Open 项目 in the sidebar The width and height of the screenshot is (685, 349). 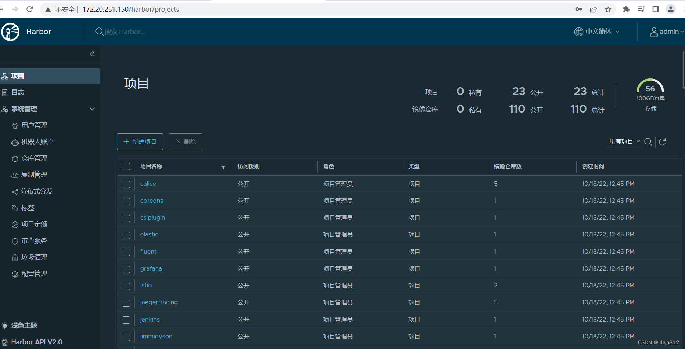pyautogui.click(x=50, y=76)
